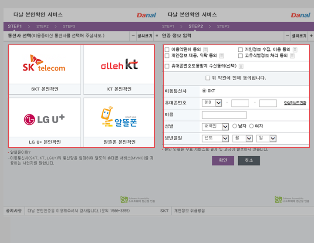Click the 이름 name input field
The image size is (314, 243).
point(224,115)
